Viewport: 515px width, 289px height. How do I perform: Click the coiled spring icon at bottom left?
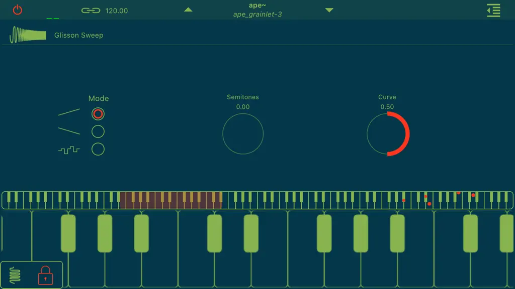tap(15, 275)
